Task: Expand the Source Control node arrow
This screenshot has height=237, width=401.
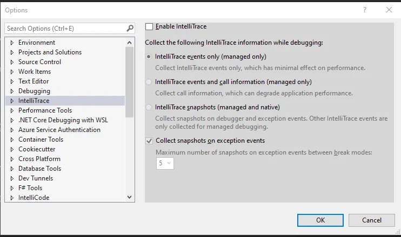Action: [x=12, y=62]
